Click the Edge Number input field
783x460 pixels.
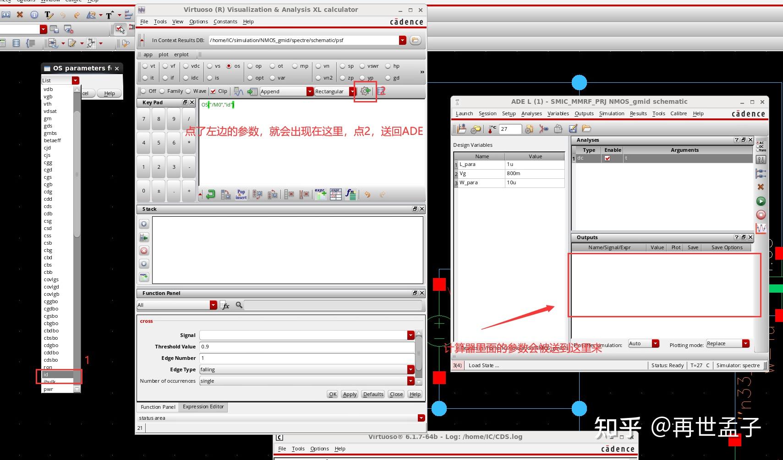pos(307,358)
